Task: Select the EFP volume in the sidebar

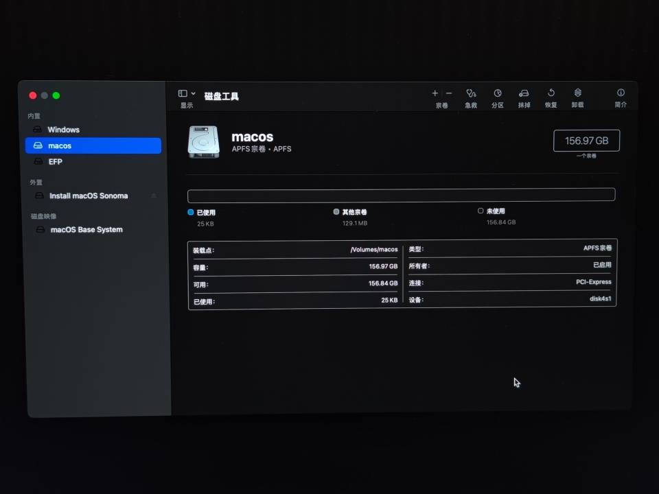Action: click(x=55, y=161)
